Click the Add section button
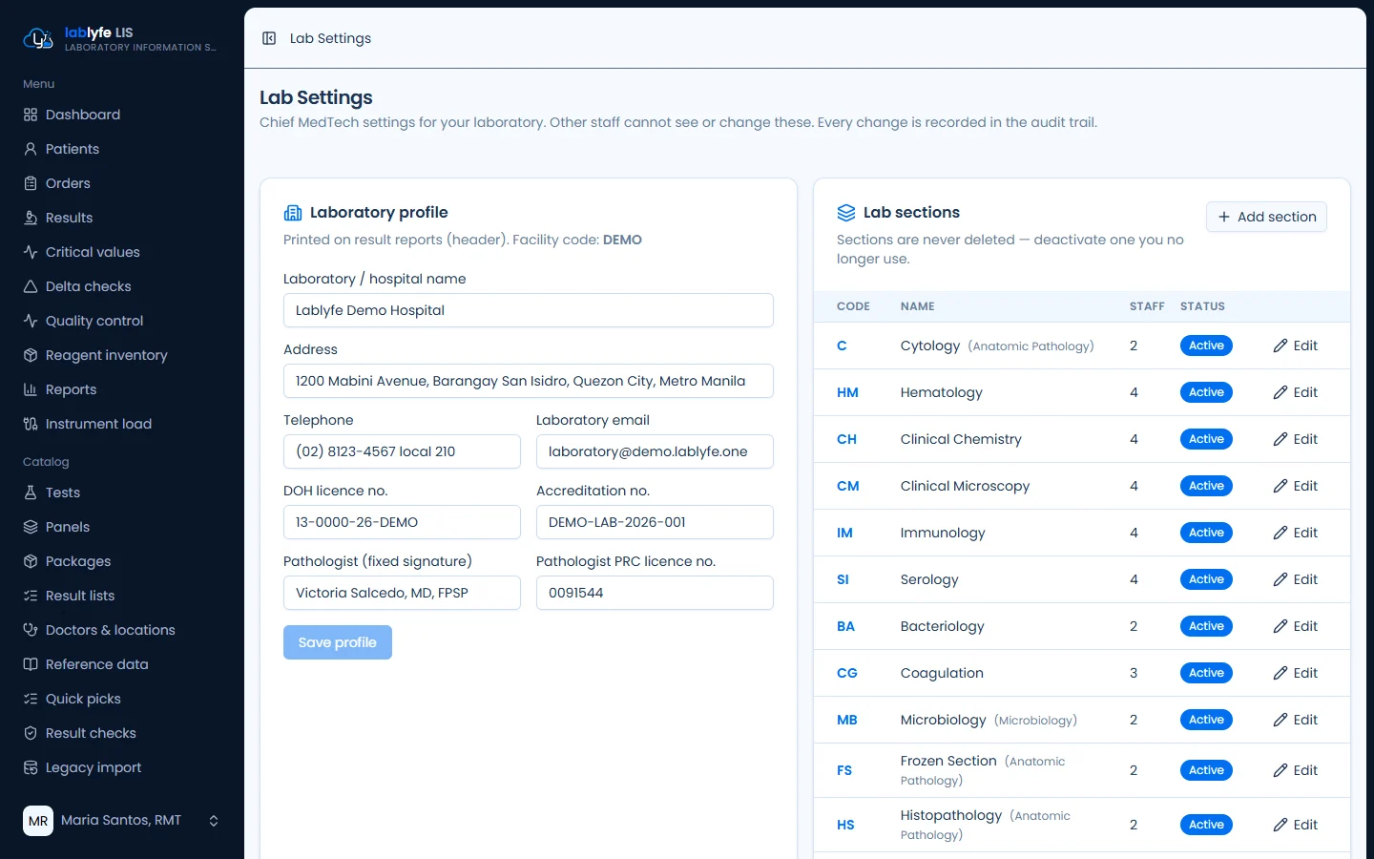The image size is (1374, 859). coord(1266,217)
